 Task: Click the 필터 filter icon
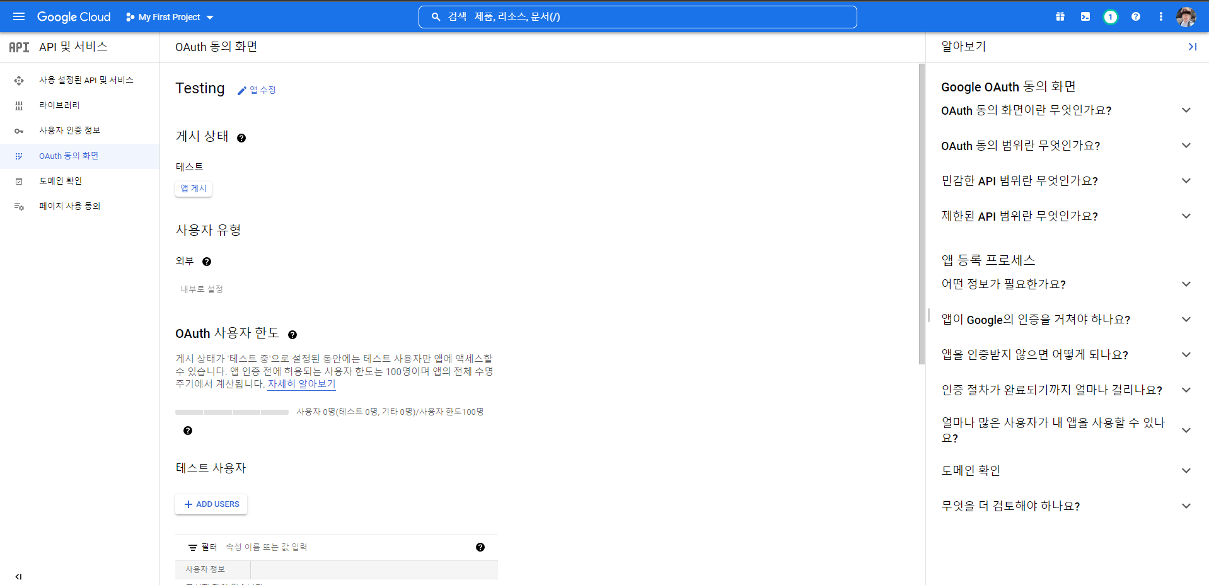(193, 548)
